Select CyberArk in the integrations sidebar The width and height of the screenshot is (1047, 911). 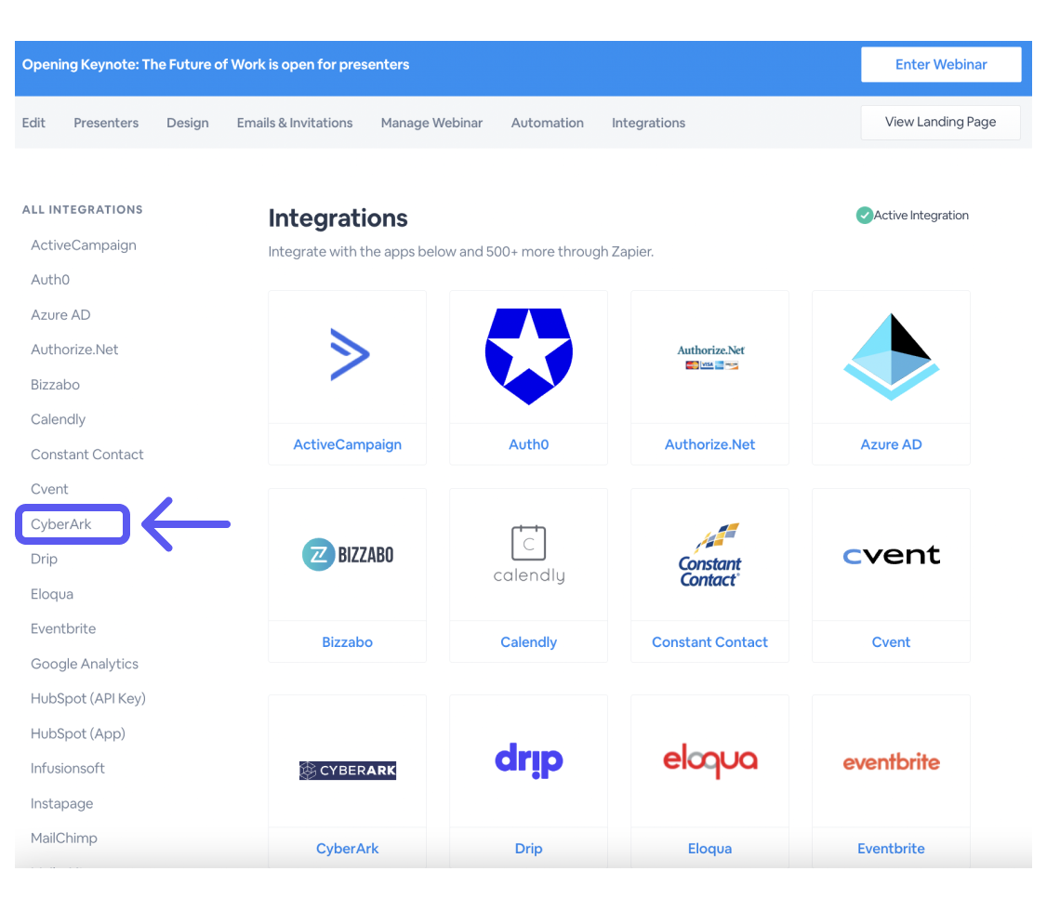tap(61, 524)
